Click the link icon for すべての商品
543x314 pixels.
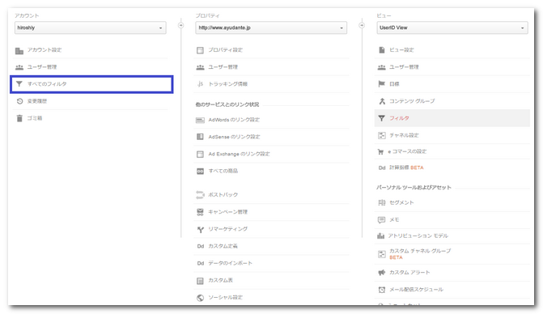[x=200, y=171]
